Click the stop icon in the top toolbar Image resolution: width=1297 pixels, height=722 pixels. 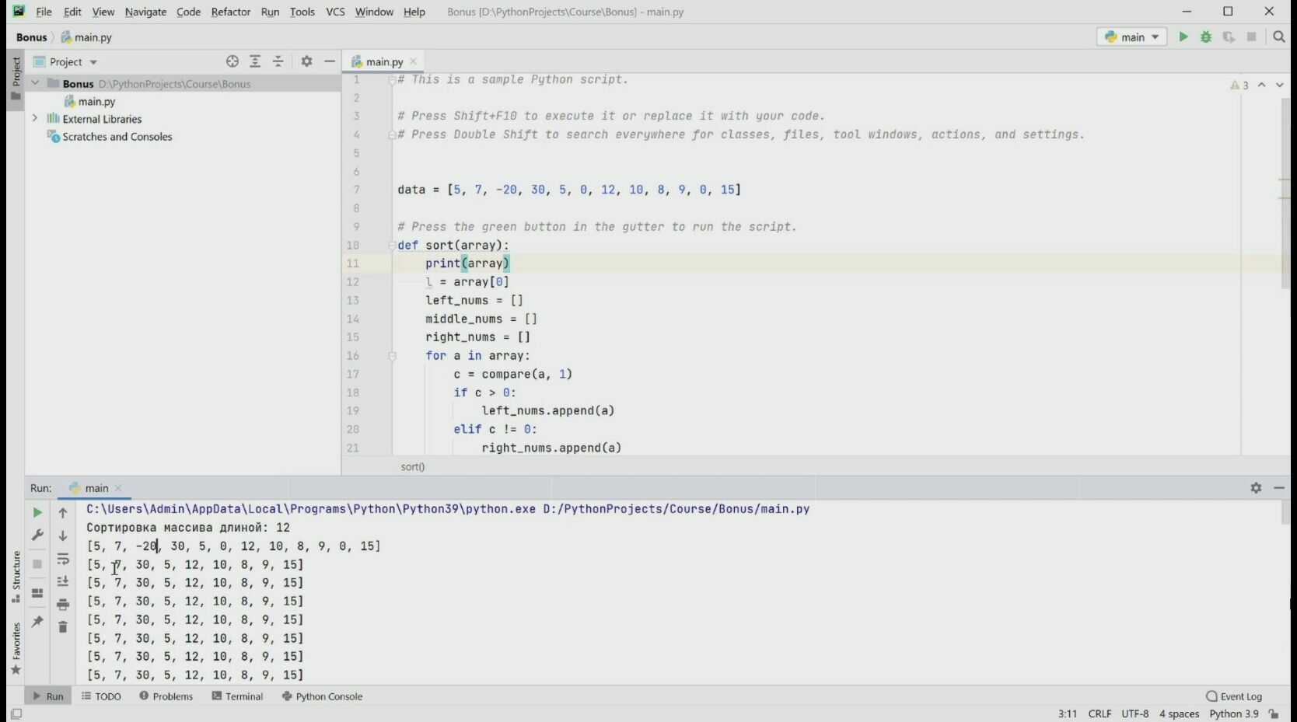click(1252, 37)
